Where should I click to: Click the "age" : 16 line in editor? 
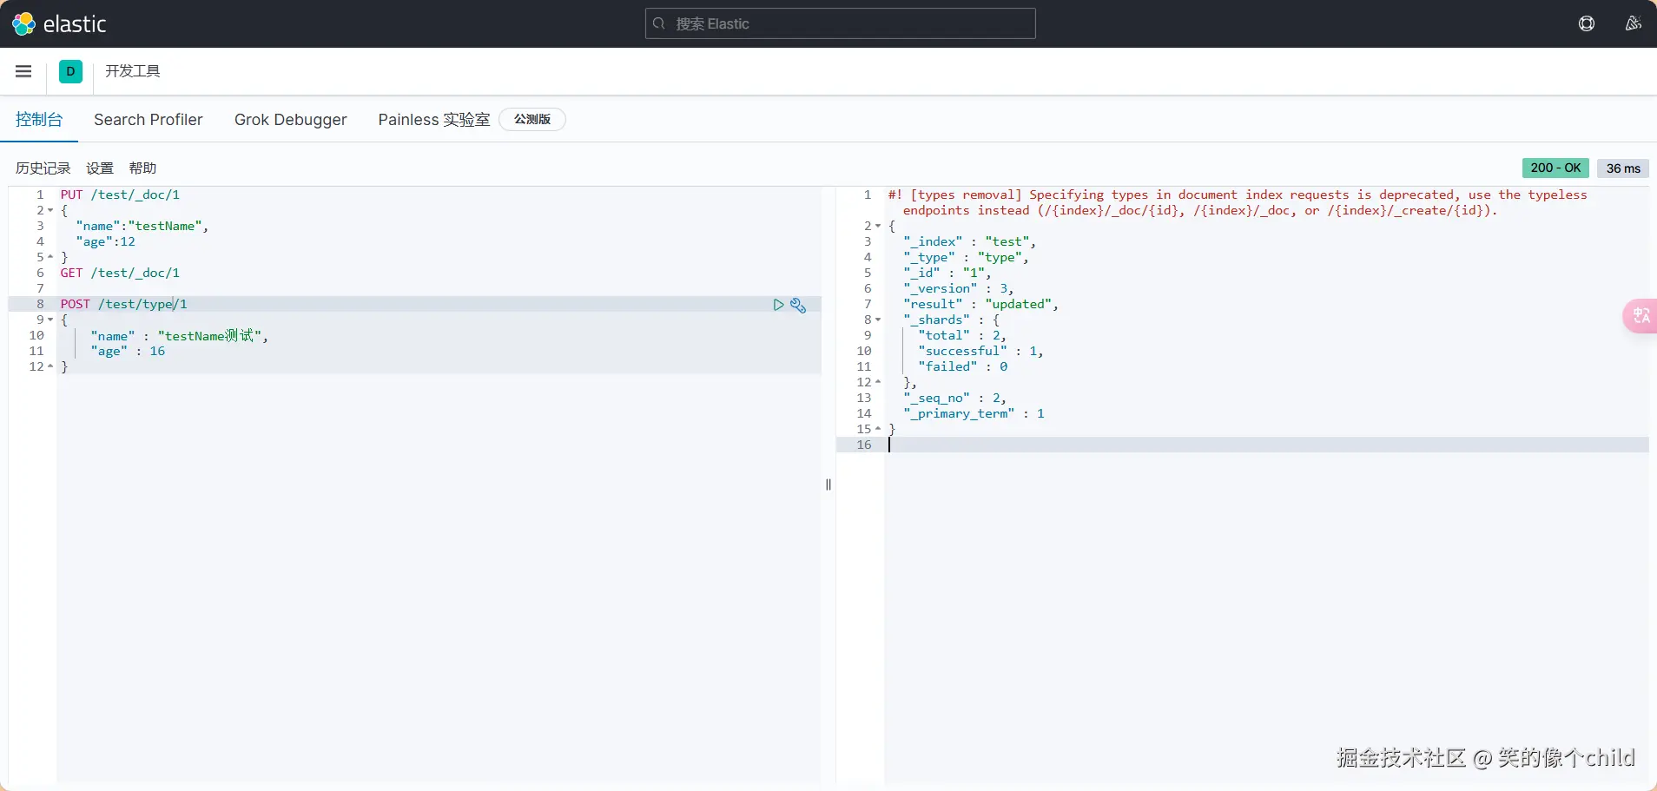tap(128, 352)
